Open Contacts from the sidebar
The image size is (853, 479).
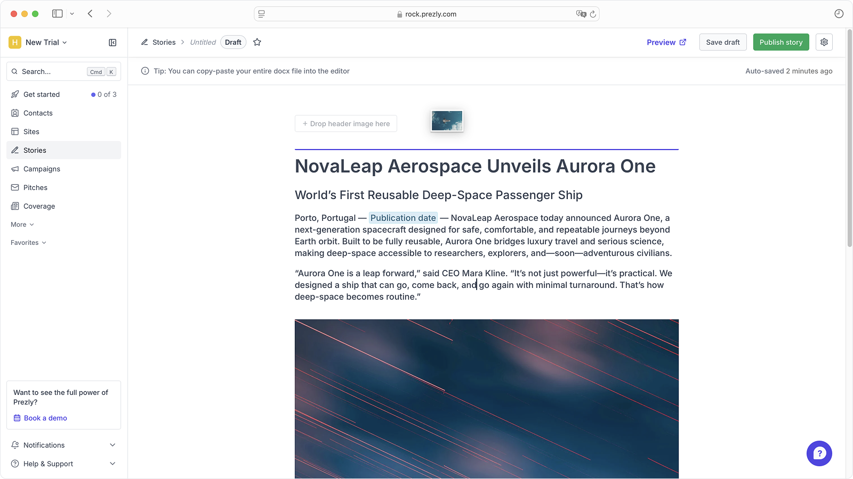click(38, 113)
